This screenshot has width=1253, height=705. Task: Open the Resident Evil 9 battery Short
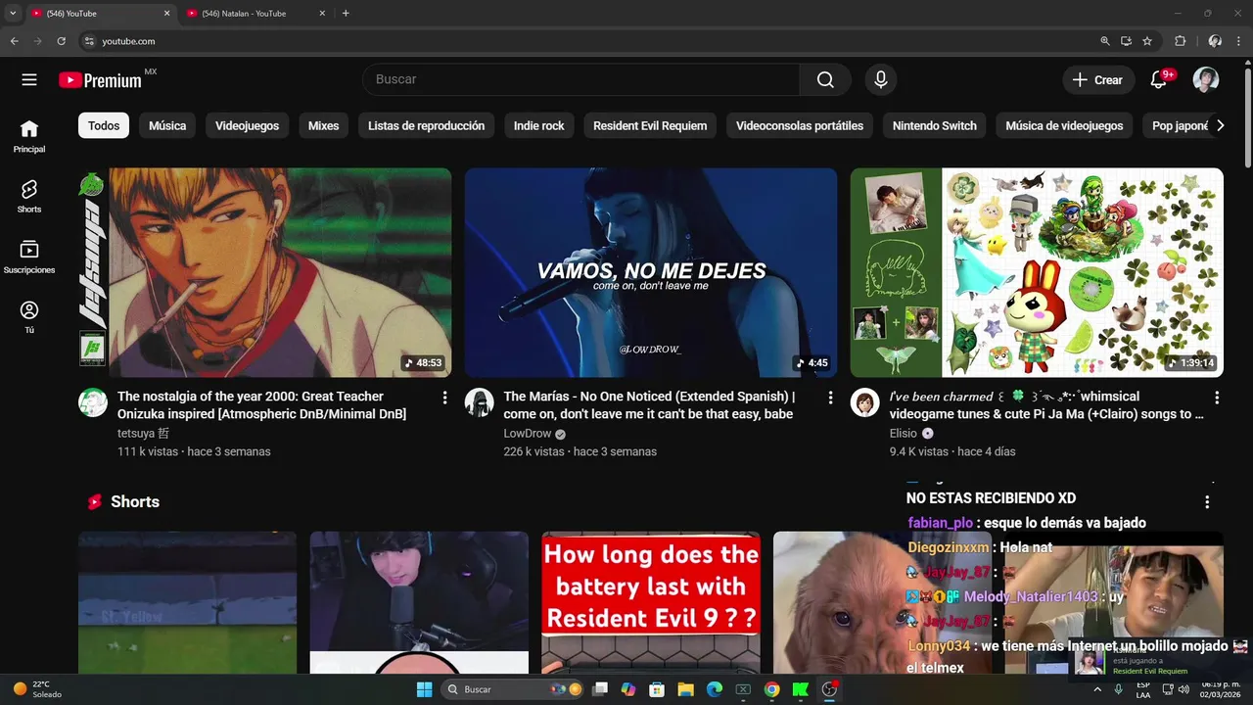pyautogui.click(x=651, y=603)
